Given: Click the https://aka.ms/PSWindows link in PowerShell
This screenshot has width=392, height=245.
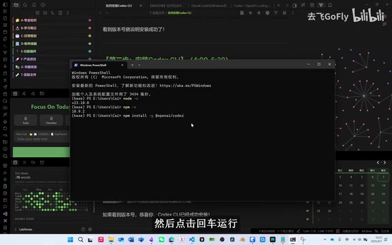Looking at the screenshot, I should (x=185, y=86).
